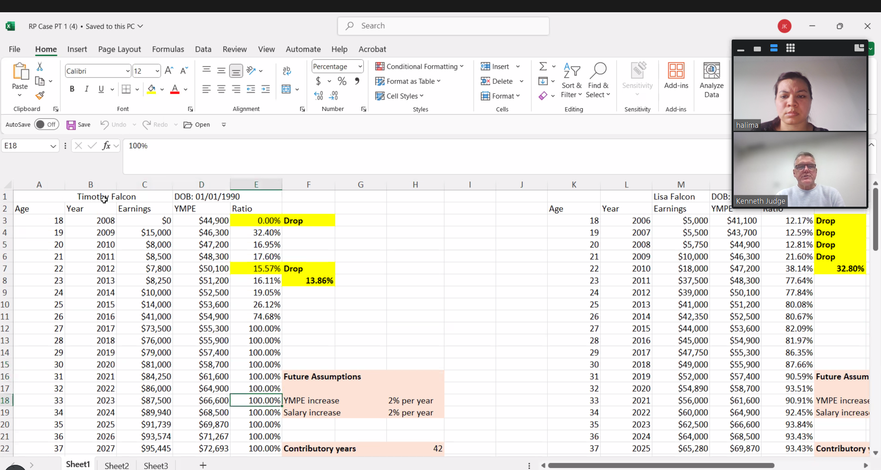Viewport: 881px width, 470px height.
Task: Toggle Italic formatting
Action: coord(87,89)
